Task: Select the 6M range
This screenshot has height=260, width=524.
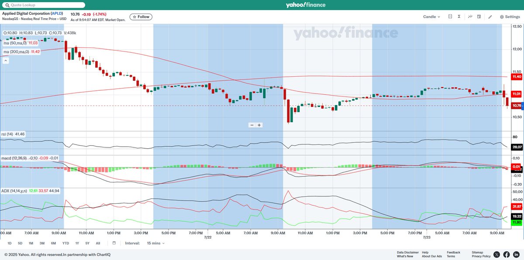Action: coord(53,243)
